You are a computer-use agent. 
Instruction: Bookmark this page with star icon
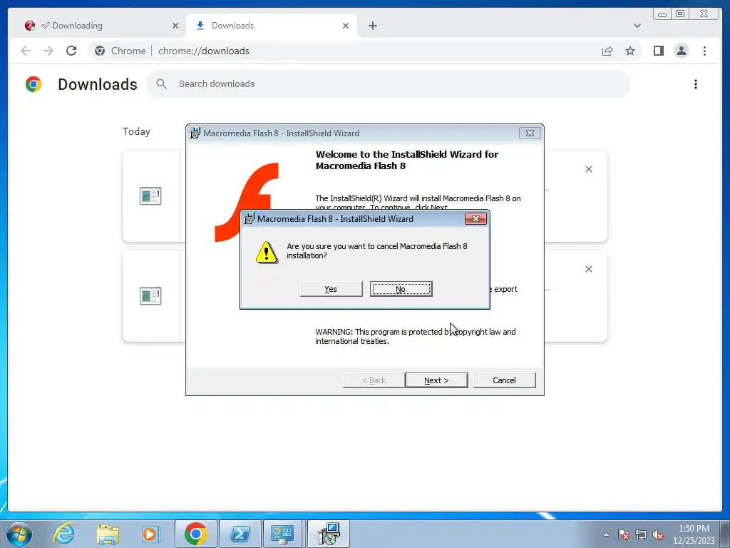[x=630, y=51]
